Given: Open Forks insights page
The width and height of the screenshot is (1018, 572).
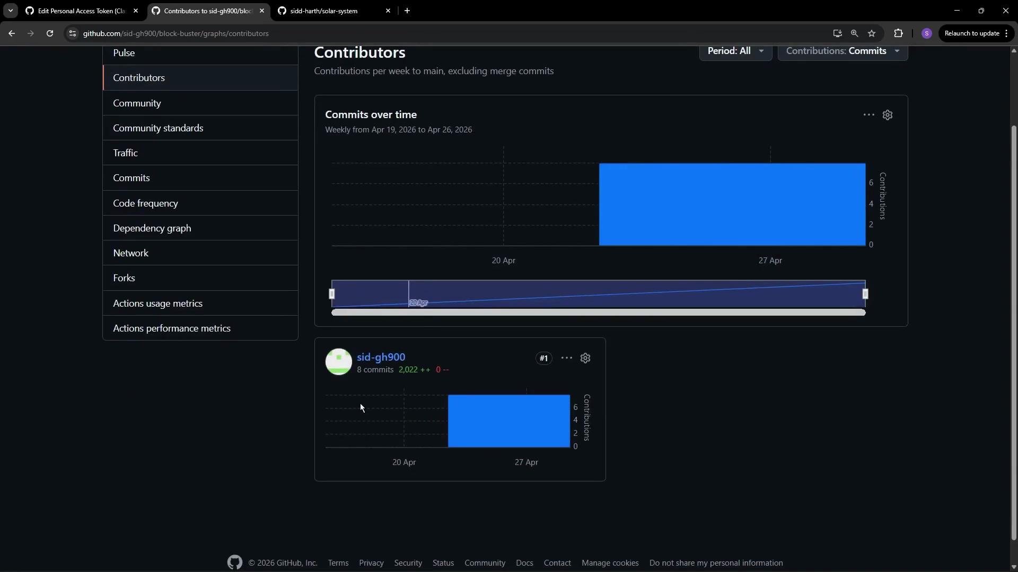Looking at the screenshot, I should click(200, 278).
